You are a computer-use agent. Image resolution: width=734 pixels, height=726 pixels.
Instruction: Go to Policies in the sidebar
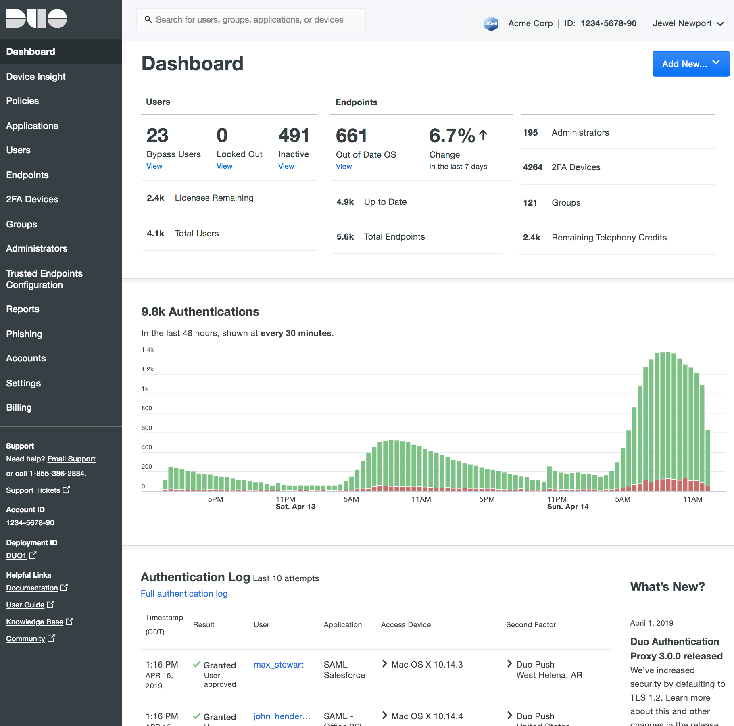(23, 101)
